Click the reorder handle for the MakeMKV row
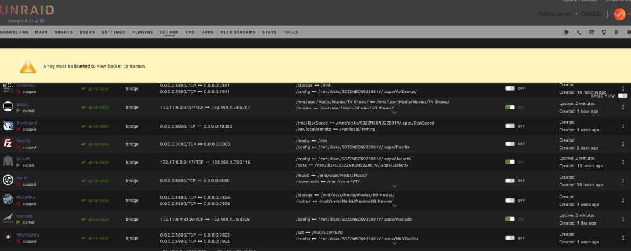 click(623, 200)
